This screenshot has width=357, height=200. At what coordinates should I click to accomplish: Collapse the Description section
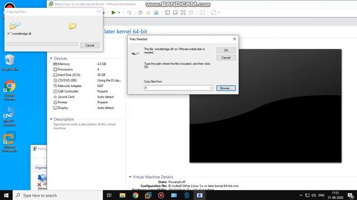pos(51,119)
